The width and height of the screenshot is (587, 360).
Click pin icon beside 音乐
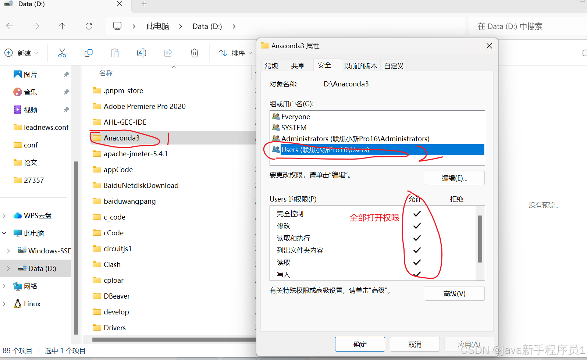click(66, 92)
